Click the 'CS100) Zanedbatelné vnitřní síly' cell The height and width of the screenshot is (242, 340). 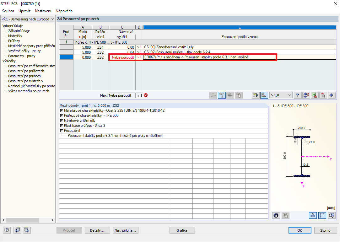click(240, 47)
